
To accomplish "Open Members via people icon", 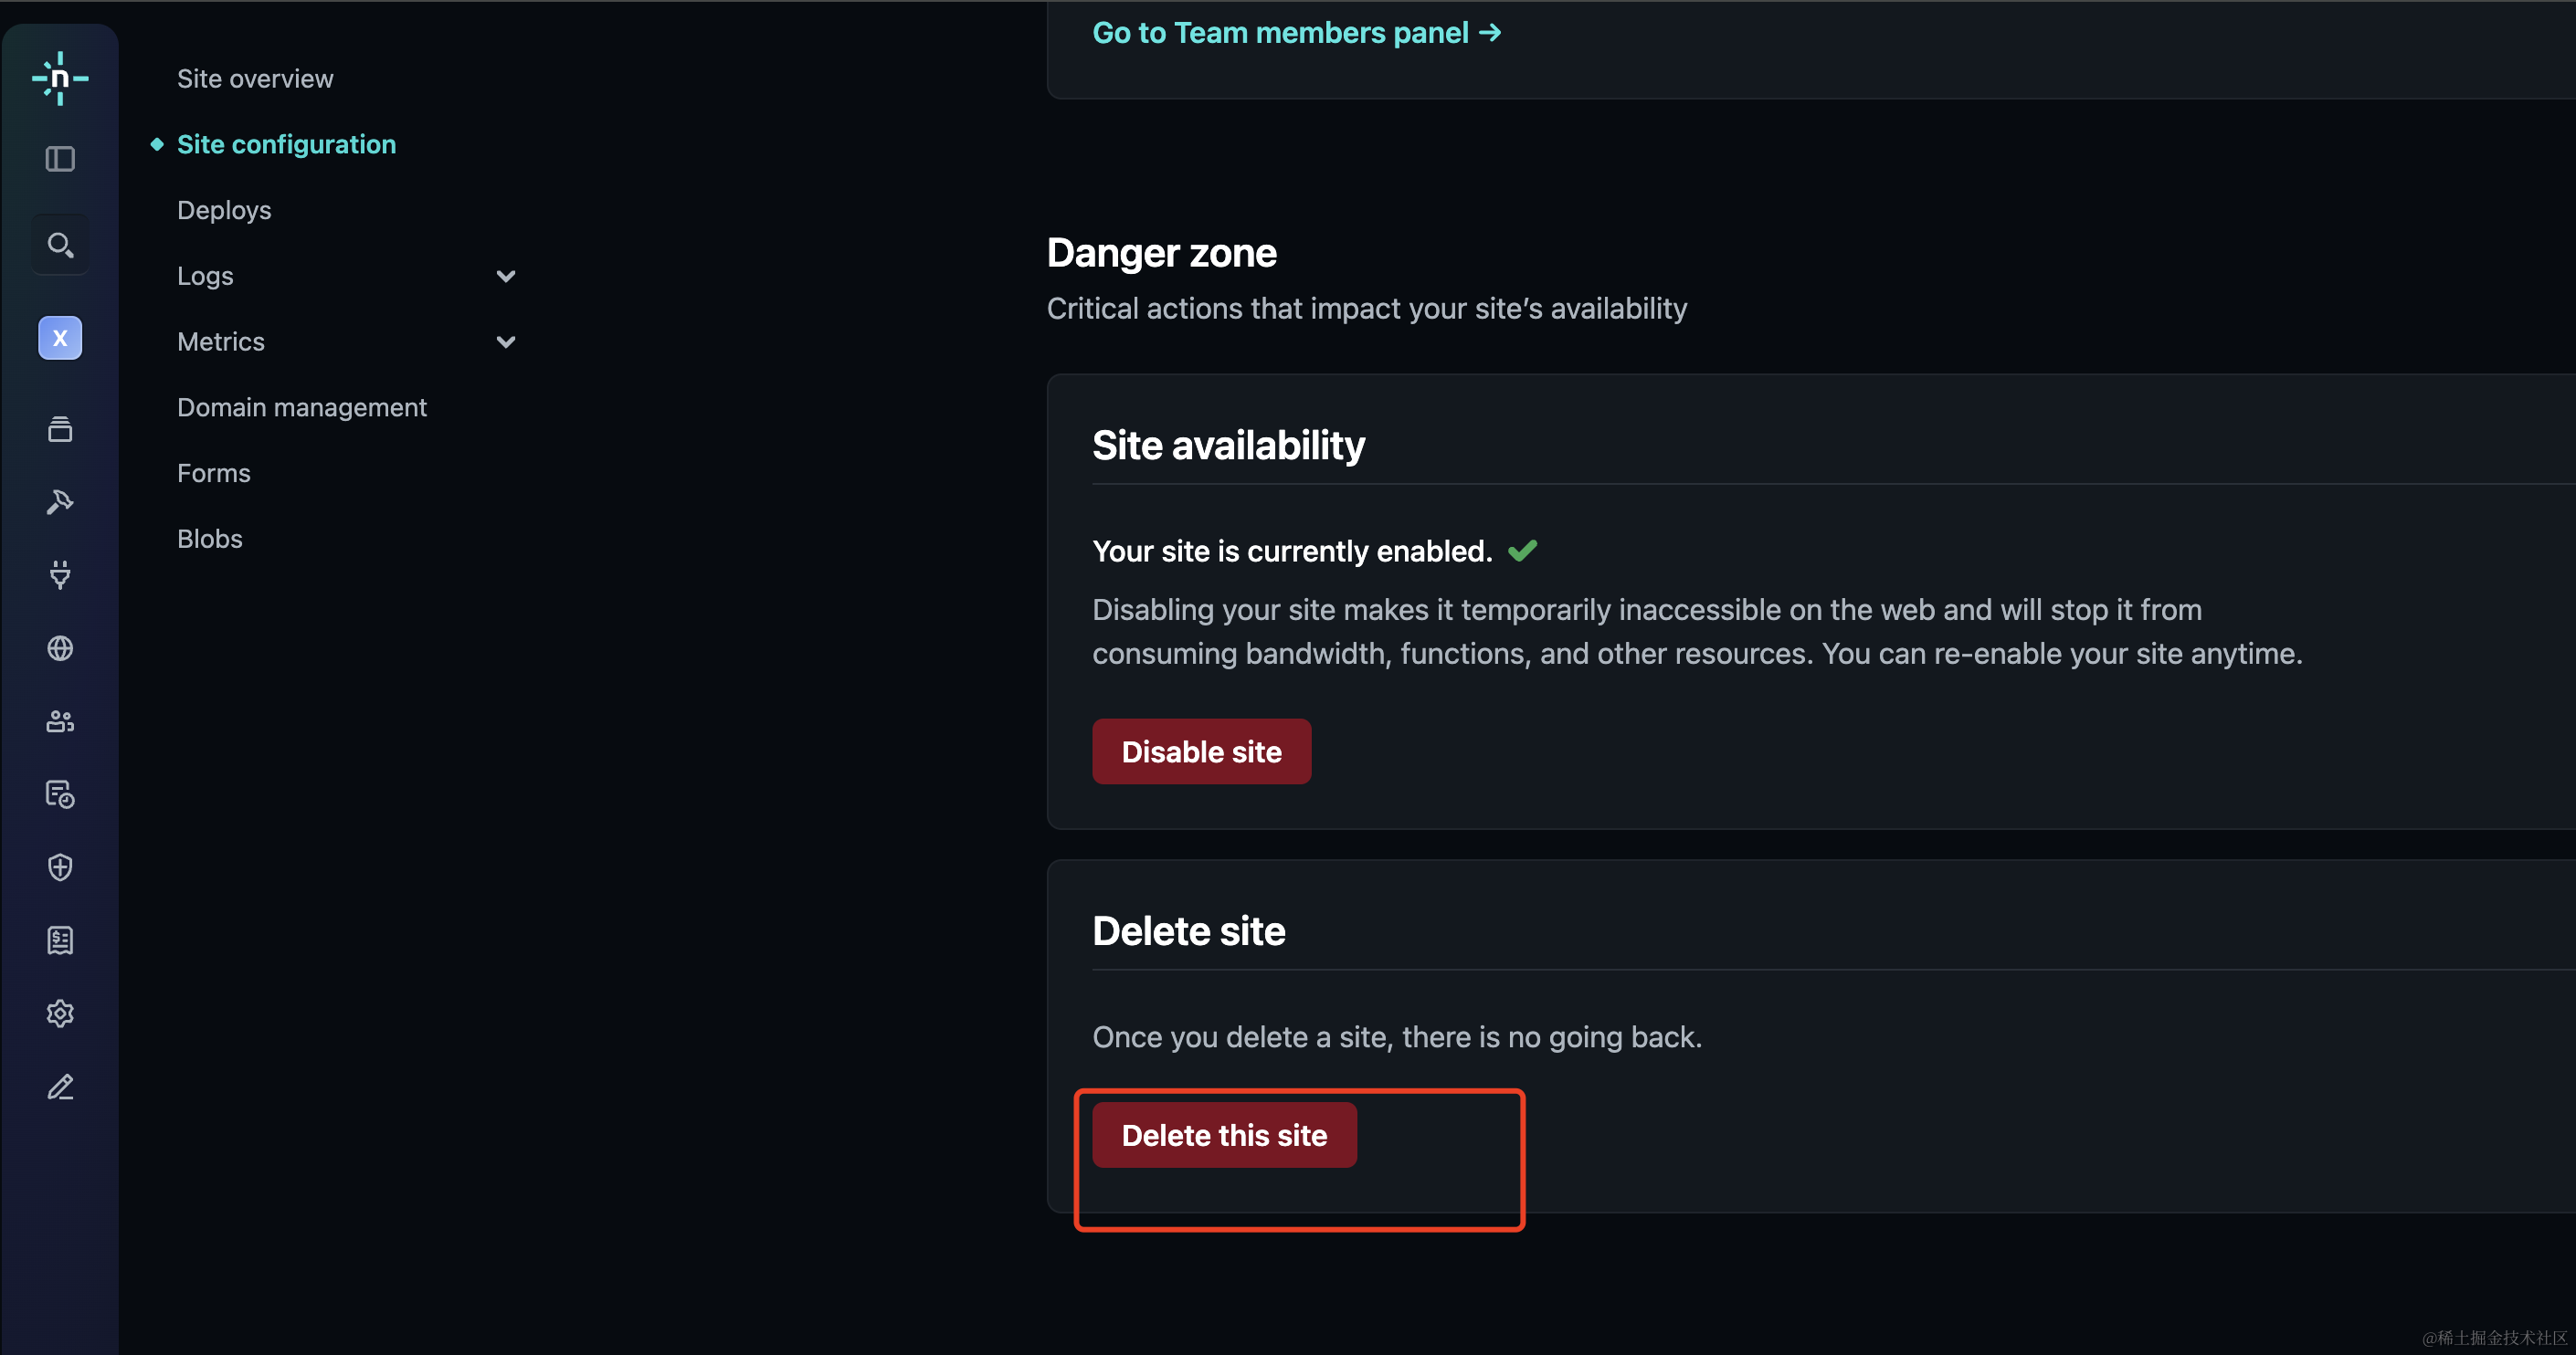I will tap(60, 721).
